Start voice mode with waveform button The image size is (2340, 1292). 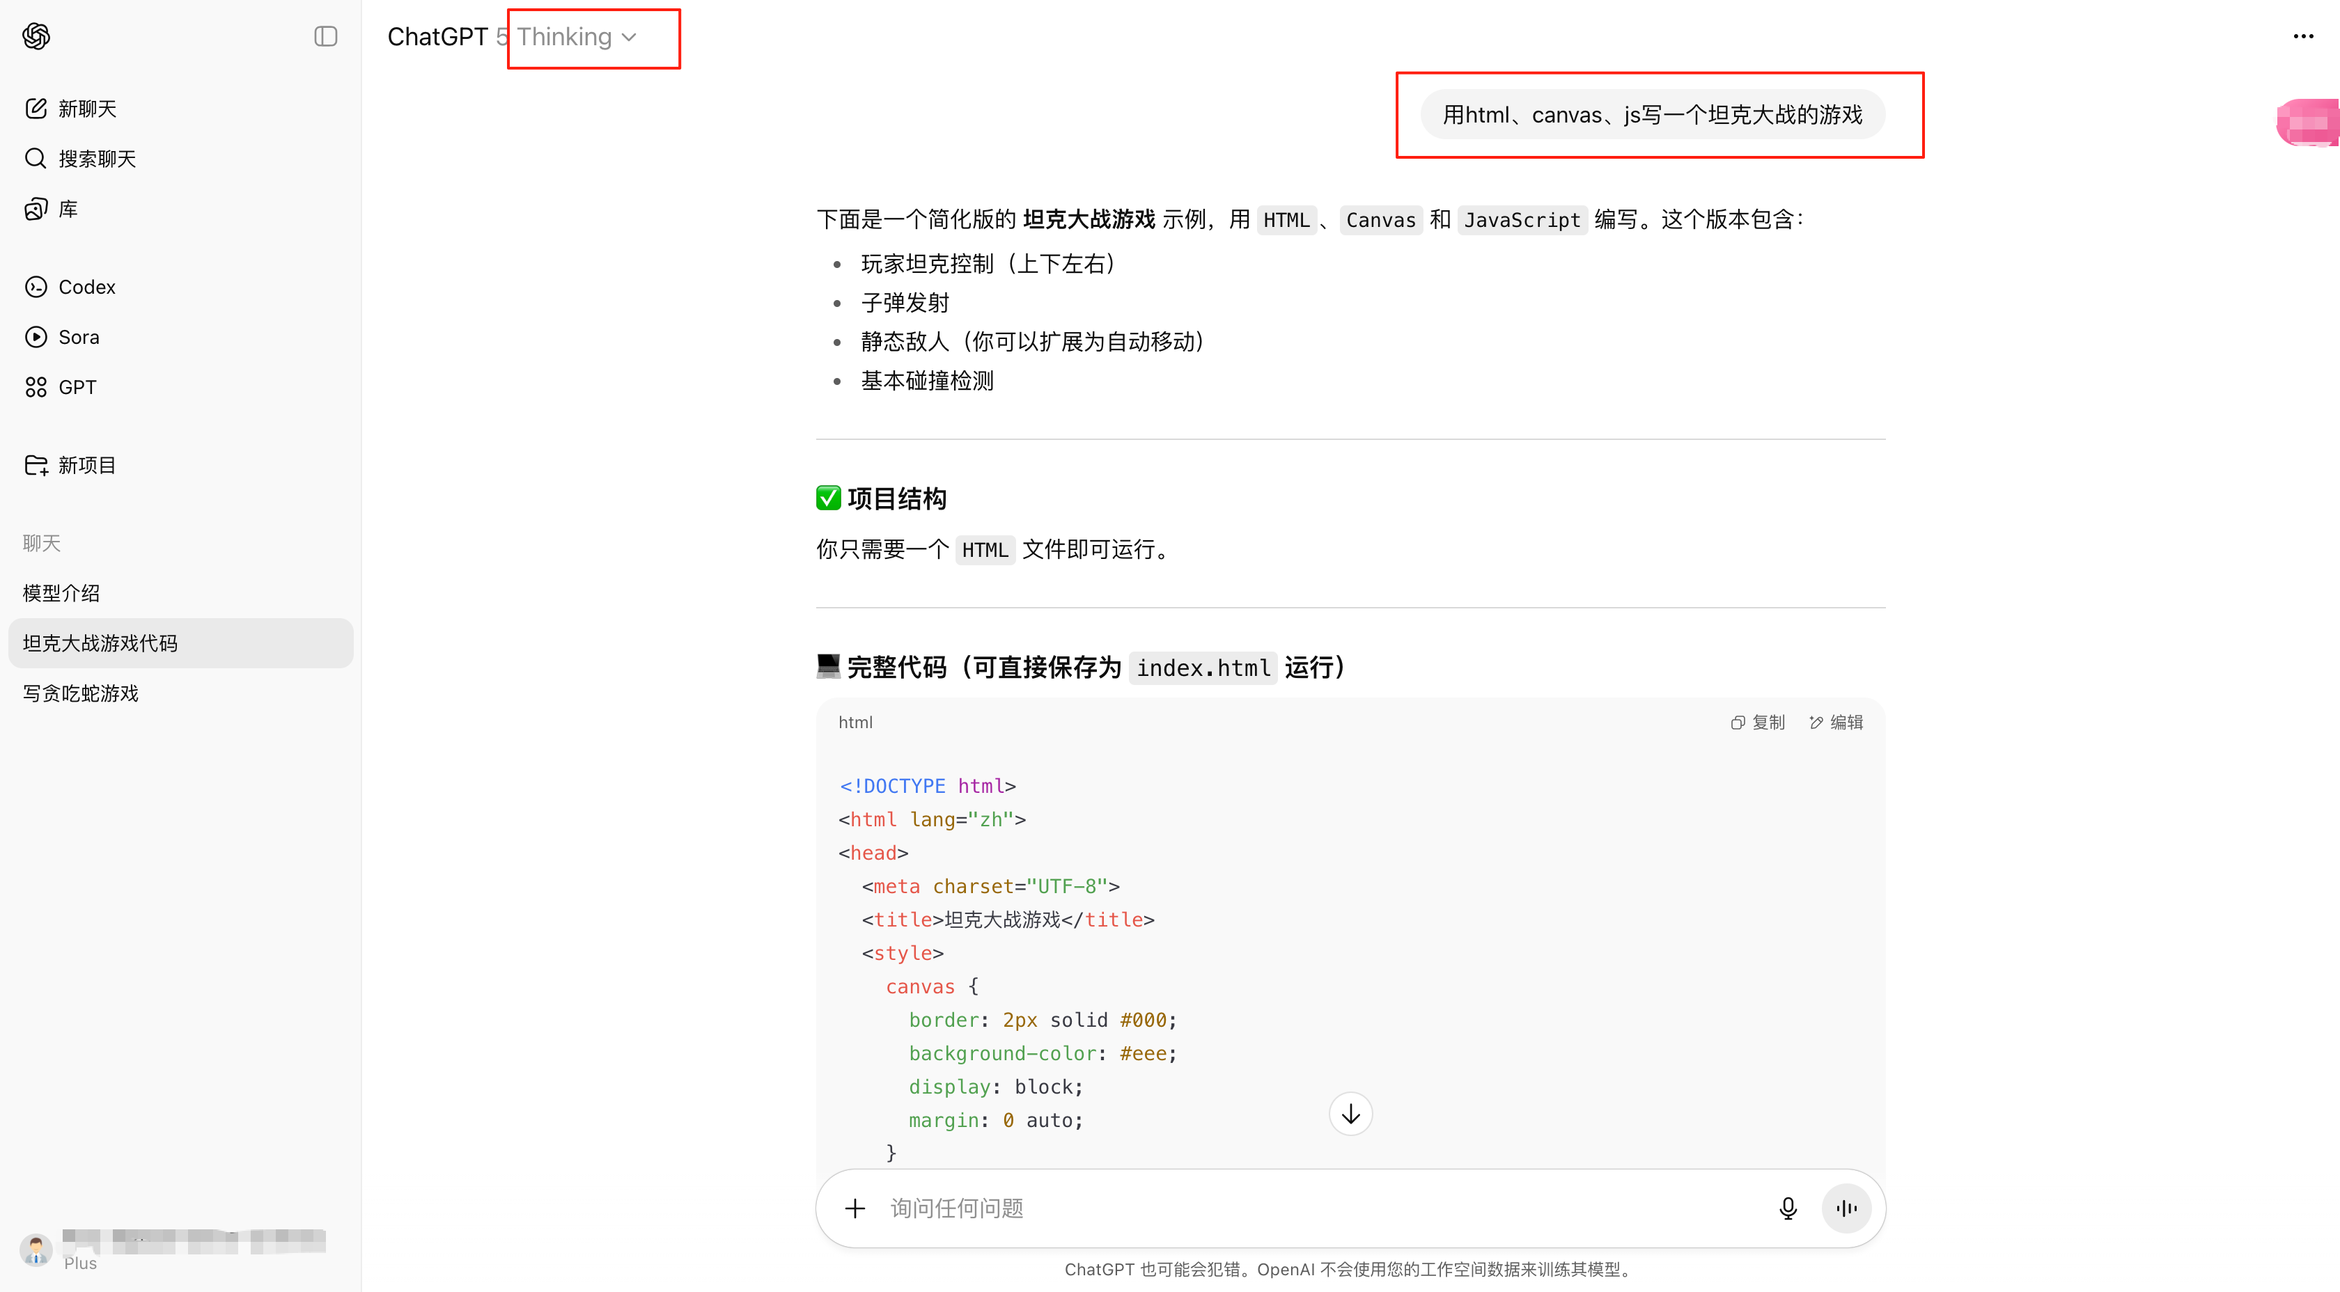(x=1846, y=1208)
